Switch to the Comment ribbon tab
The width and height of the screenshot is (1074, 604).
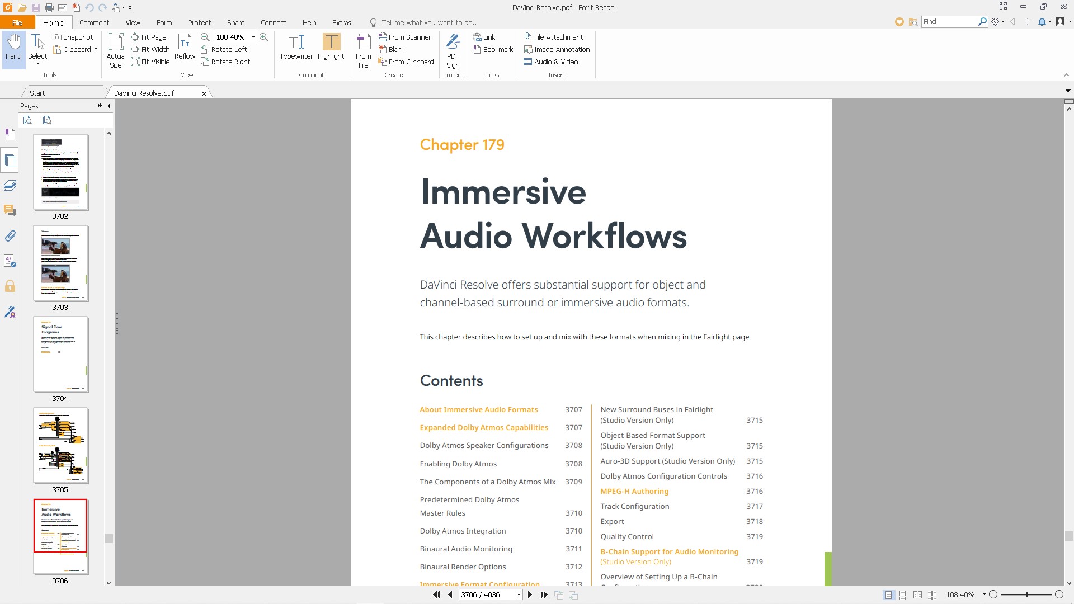point(94,22)
